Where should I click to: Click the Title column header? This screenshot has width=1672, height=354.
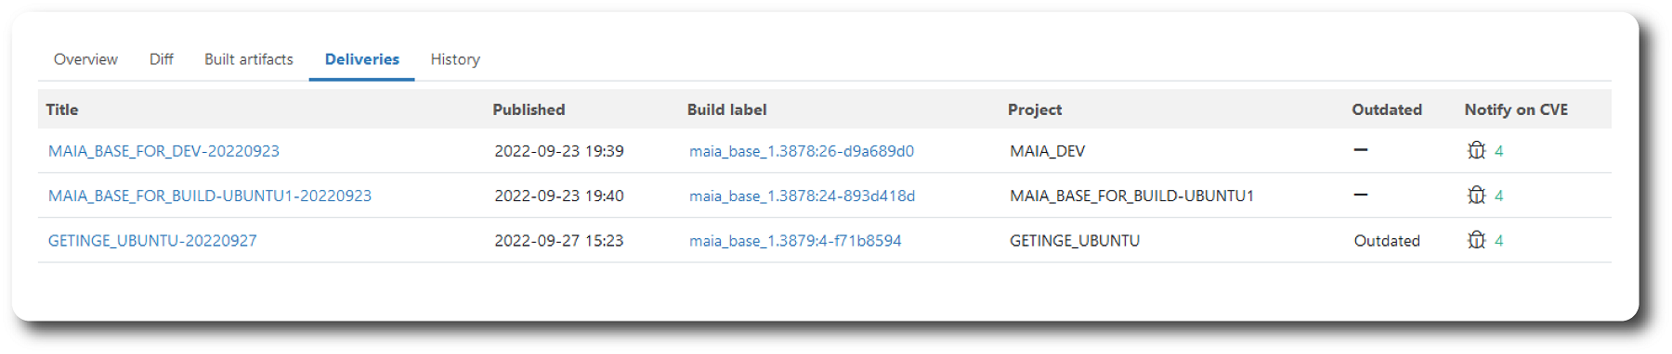click(x=62, y=109)
